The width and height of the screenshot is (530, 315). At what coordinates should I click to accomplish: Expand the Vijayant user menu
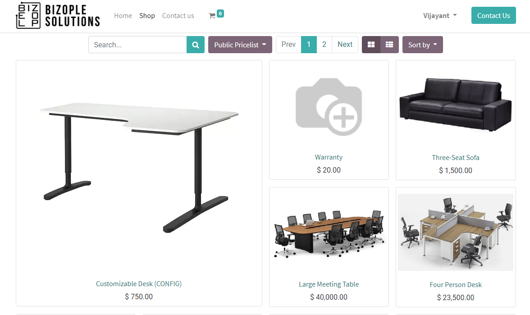tap(440, 15)
